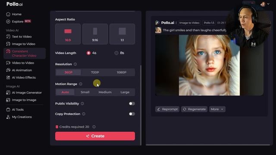Set resolution to 360P
The width and height of the screenshot is (276, 155).
click(x=68, y=72)
